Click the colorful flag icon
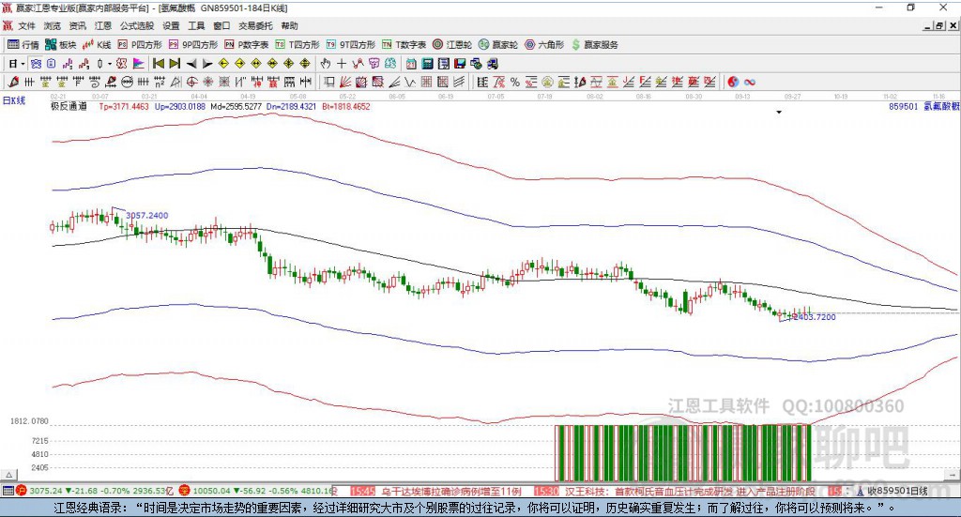 [139, 64]
